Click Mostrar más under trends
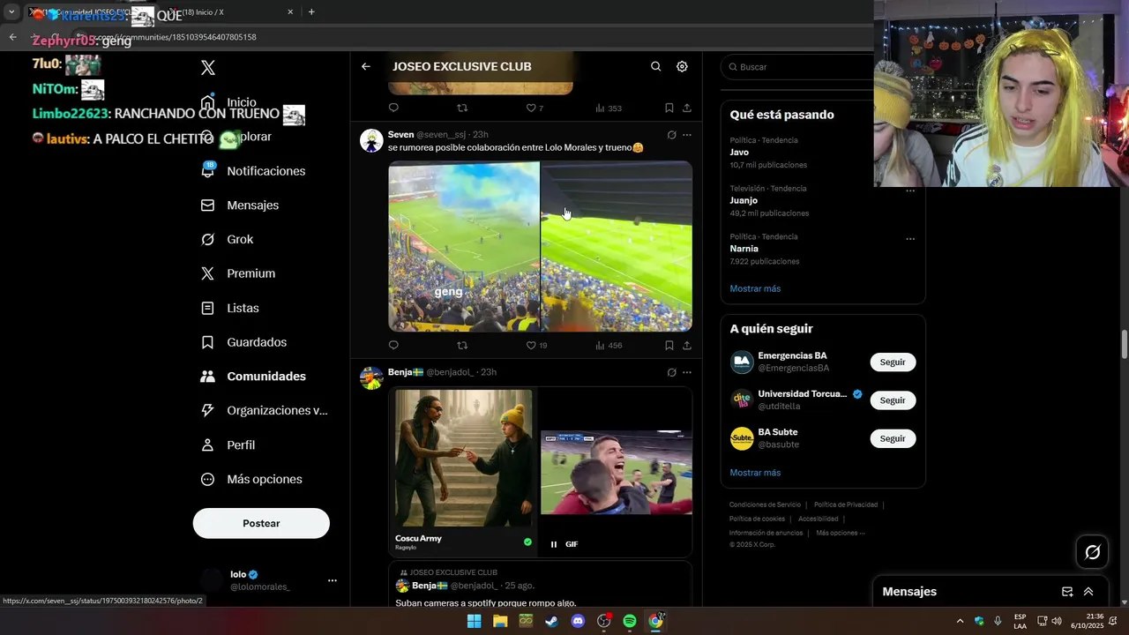The height and width of the screenshot is (635, 1129). coord(755,288)
